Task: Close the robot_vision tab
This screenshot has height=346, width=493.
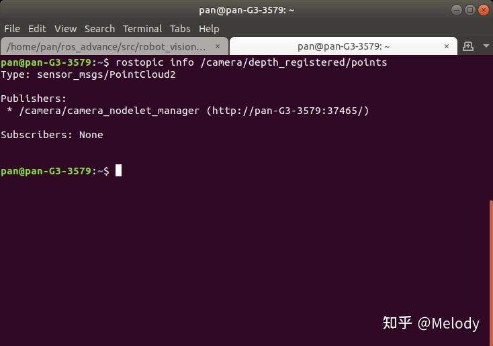Action: pyautogui.click(x=218, y=46)
